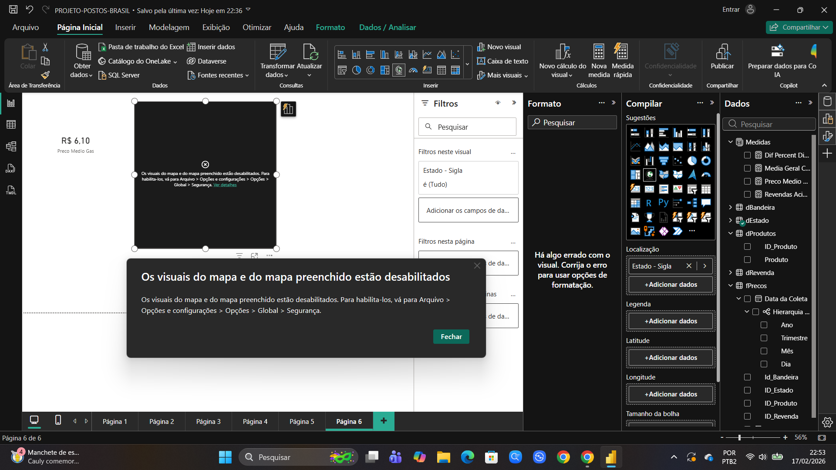
Task: Click the Ver detalhes link in visual
Action: pyautogui.click(x=225, y=185)
